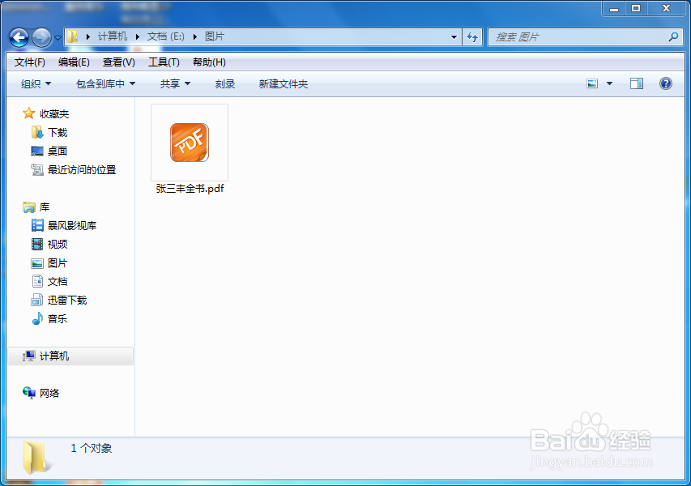Open recent pages dropdown beside Forward arrow
The image size is (691, 486).
pos(58,38)
